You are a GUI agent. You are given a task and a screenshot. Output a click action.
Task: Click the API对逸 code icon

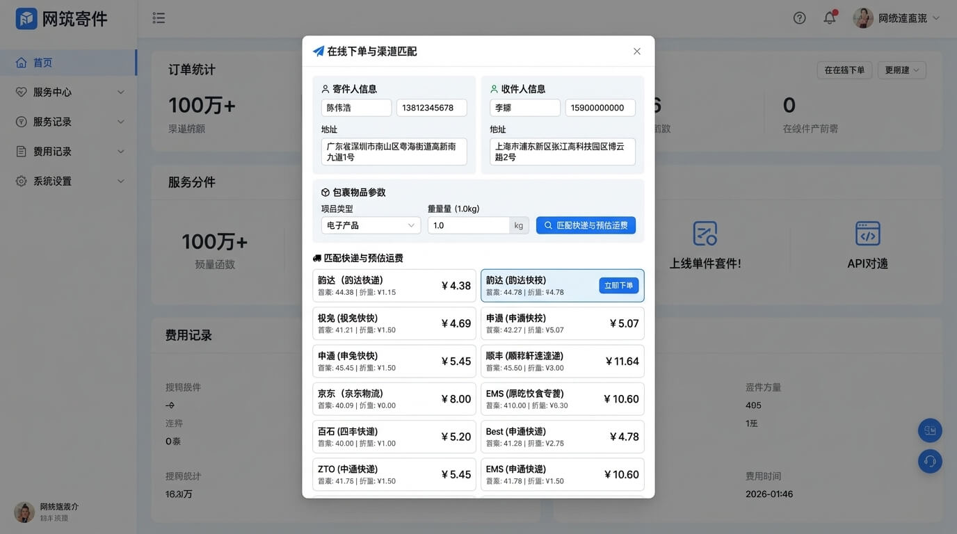pyautogui.click(x=868, y=234)
